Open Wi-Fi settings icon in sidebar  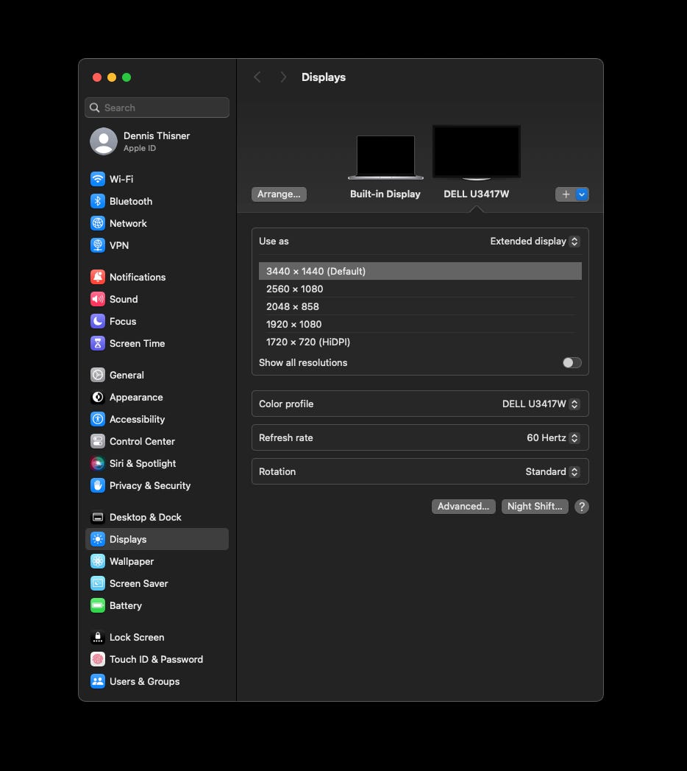(x=98, y=179)
